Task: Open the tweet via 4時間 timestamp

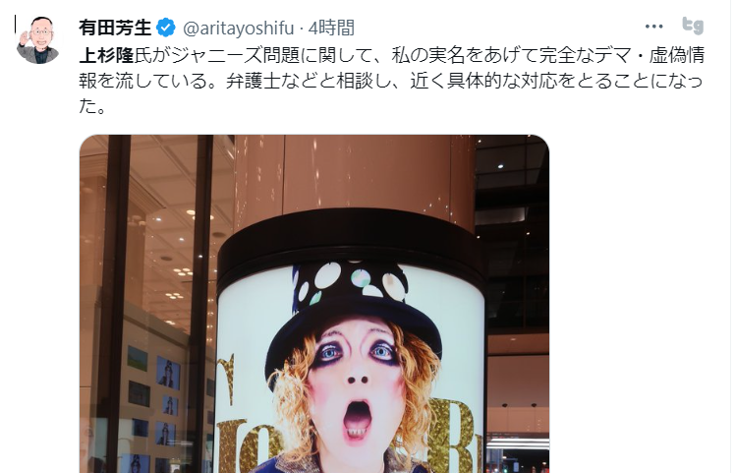Action: coord(331,29)
